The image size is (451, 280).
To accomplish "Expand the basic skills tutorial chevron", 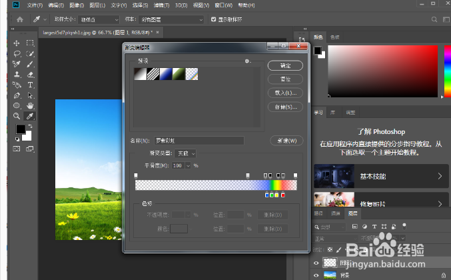I will click(x=440, y=176).
